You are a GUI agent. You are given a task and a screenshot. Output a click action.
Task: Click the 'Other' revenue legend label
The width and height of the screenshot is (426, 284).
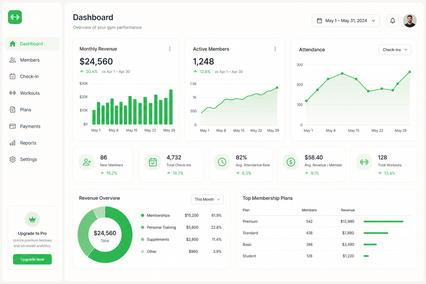click(x=152, y=252)
